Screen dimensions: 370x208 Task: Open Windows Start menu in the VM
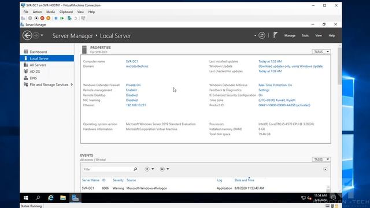(x=25, y=198)
